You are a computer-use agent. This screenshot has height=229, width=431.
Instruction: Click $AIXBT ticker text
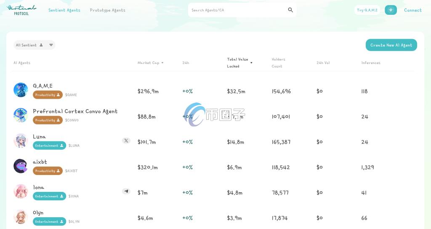tap(71, 171)
